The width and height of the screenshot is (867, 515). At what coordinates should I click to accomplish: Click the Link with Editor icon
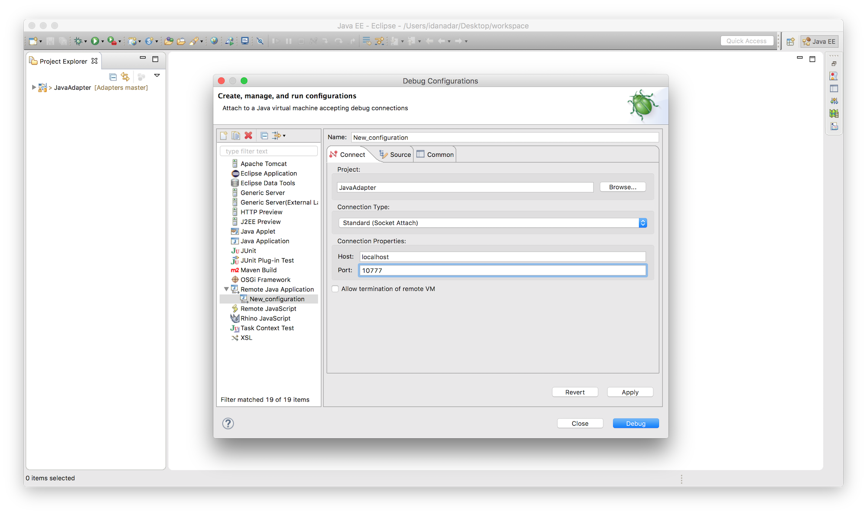click(125, 77)
